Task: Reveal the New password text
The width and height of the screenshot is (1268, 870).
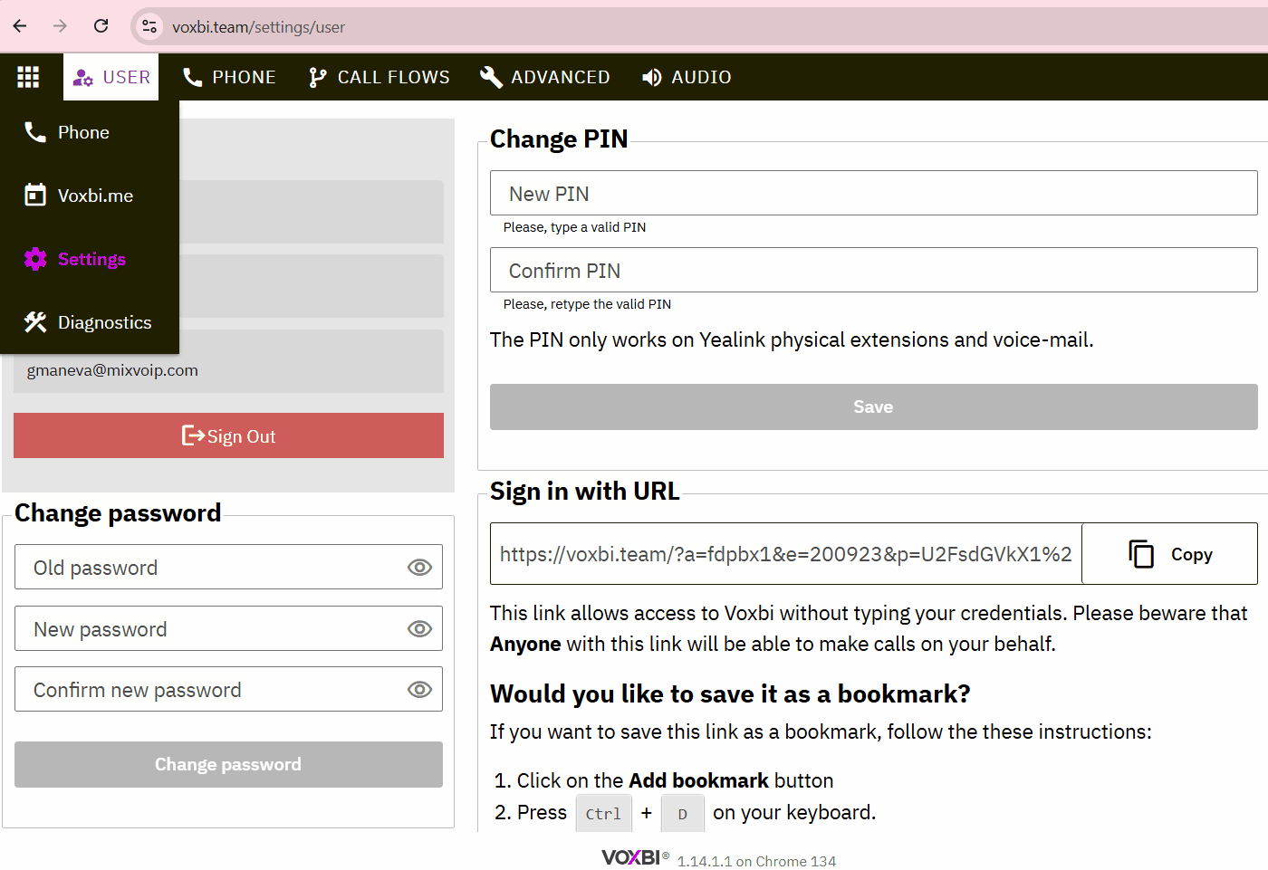Action: click(x=419, y=629)
